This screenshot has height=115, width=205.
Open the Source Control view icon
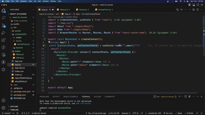click(x=4, y=25)
